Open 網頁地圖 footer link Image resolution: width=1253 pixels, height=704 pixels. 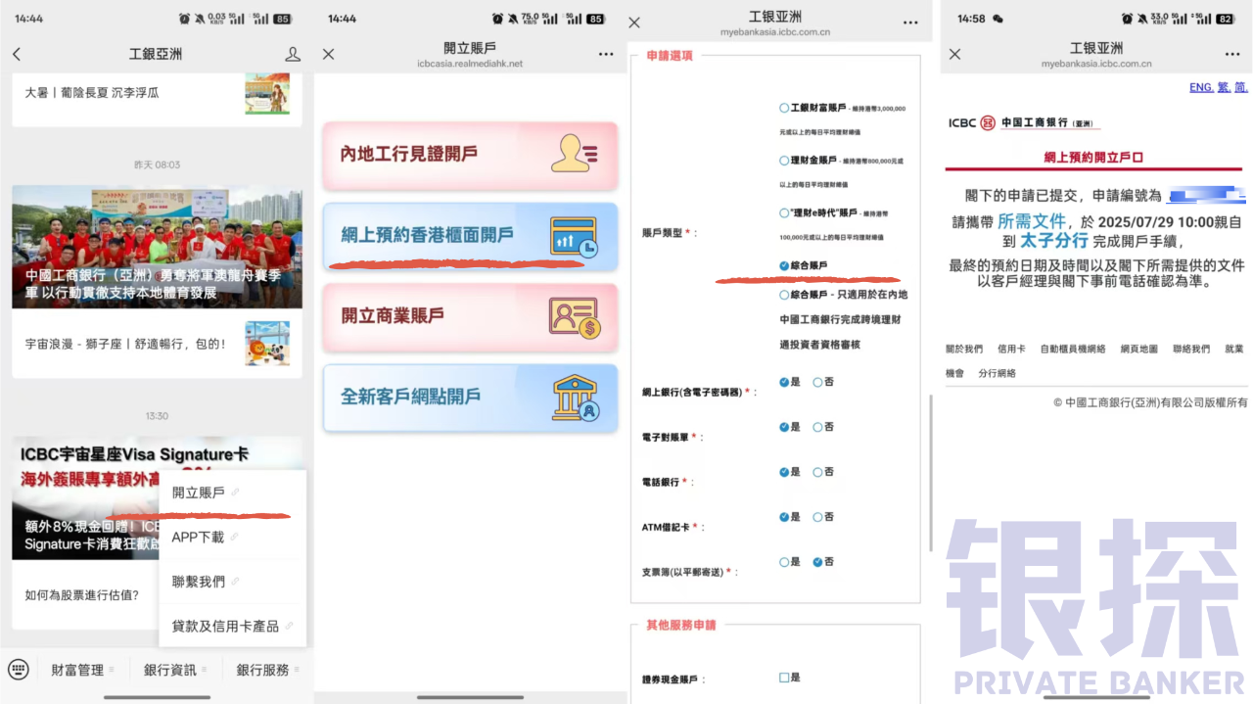[x=1139, y=349]
